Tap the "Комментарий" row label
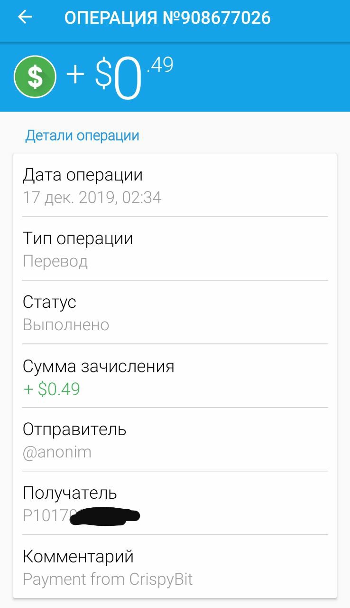The image size is (350, 608). pyautogui.click(x=78, y=556)
